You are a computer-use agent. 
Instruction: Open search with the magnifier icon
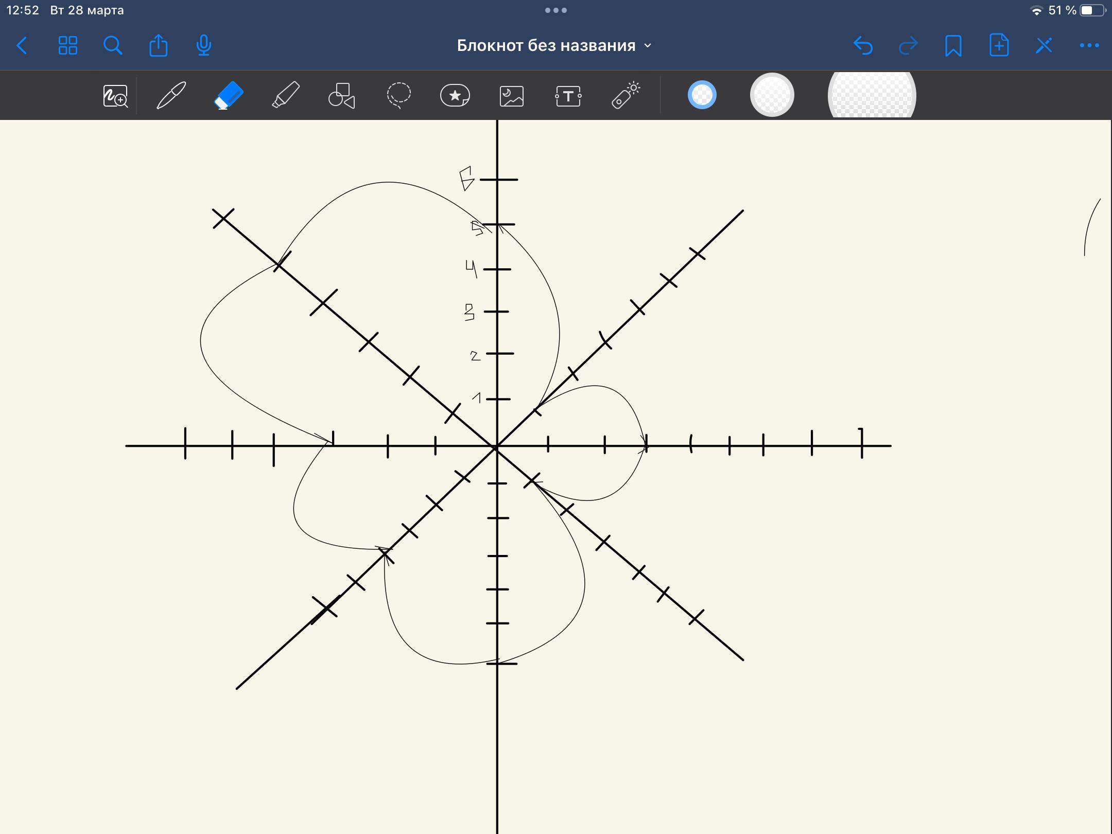113,45
